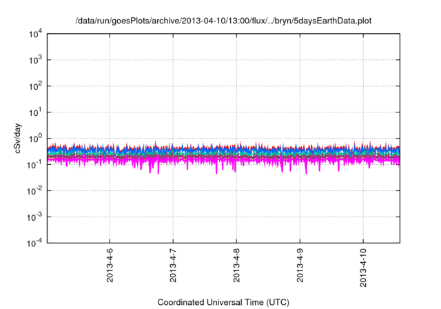Screen dimensions: 441x309
Task: Select the 2013-4-8 date tick label
Action: (x=236, y=266)
